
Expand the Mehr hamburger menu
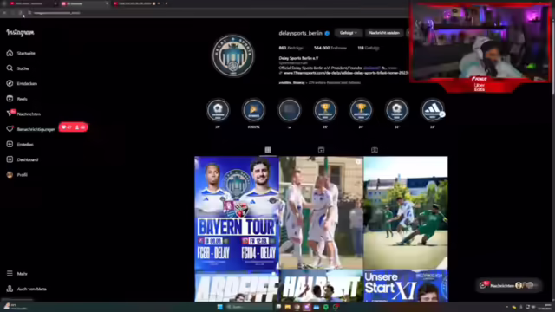[10, 274]
